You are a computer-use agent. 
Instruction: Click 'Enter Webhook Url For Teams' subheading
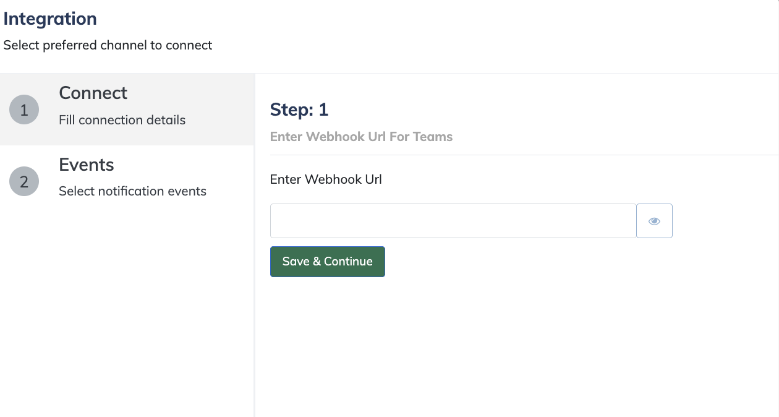[x=362, y=137]
